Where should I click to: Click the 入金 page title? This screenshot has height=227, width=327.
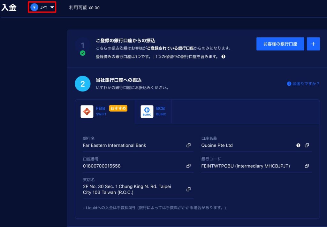[x=9, y=8]
